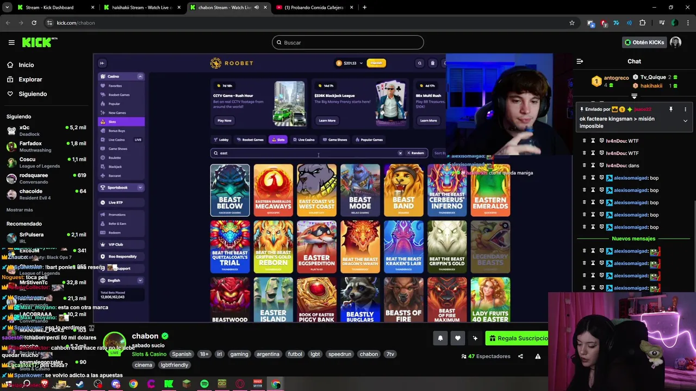Click the report warning triangle icon

click(538, 356)
